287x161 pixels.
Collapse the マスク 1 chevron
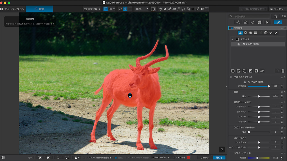(x=232, y=39)
